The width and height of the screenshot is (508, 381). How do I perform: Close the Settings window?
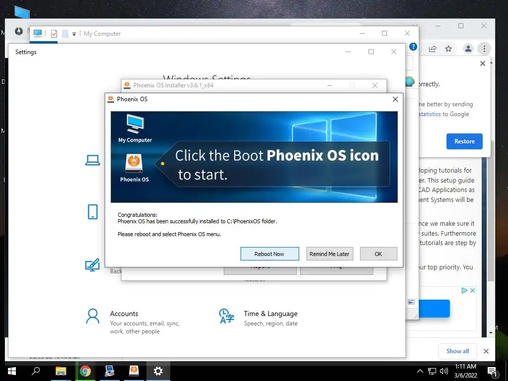tap(393, 52)
